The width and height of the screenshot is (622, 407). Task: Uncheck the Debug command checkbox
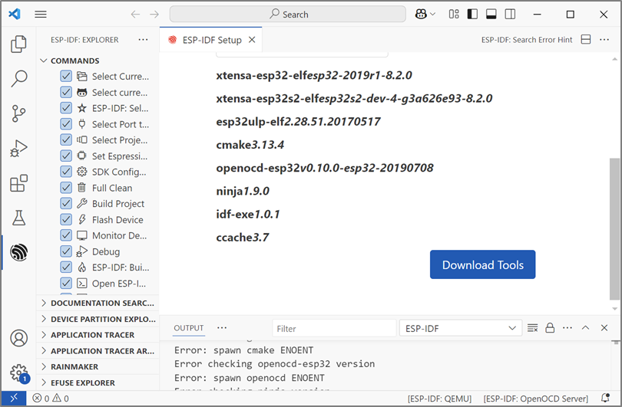tap(66, 251)
